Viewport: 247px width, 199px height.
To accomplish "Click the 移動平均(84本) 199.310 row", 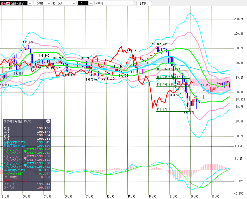I will tap(27, 146).
